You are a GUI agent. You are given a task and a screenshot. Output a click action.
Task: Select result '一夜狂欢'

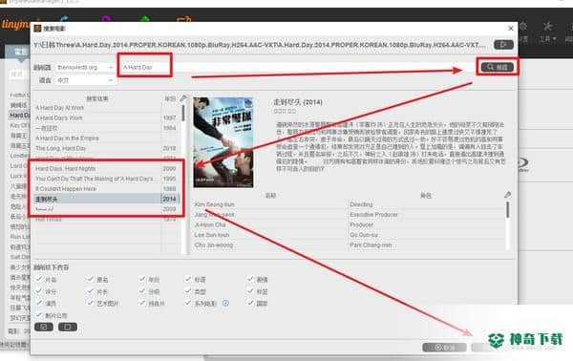[x=106, y=128]
